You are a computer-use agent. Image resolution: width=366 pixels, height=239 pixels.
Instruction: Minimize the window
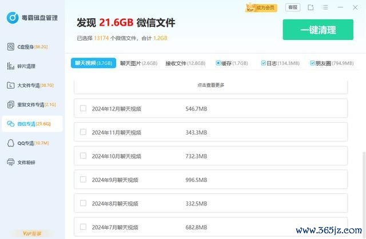coord(340,7)
